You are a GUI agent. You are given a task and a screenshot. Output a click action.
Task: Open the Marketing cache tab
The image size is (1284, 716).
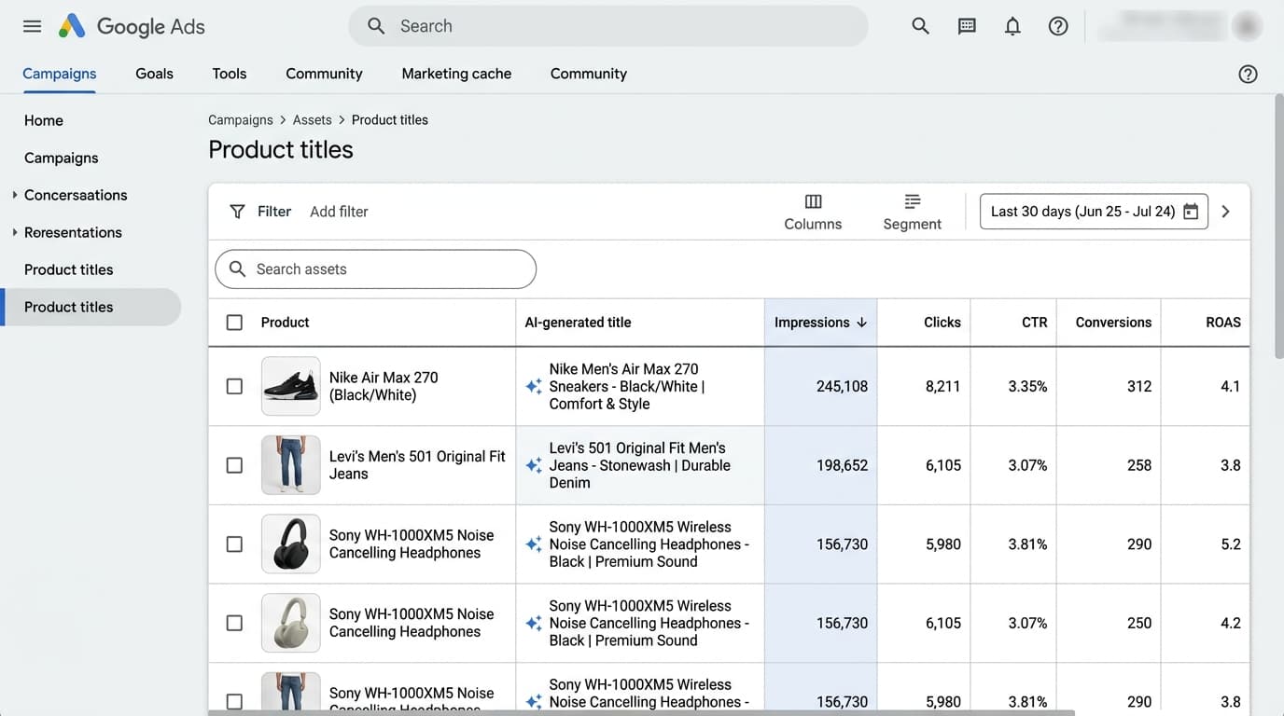(x=456, y=74)
